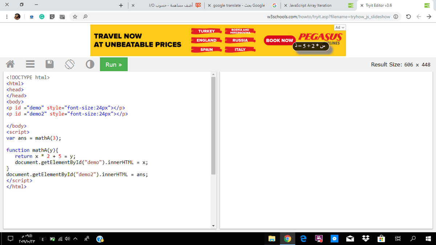Open the Mail app from the taskbar
This screenshot has width=436, height=245.
coord(350,239)
